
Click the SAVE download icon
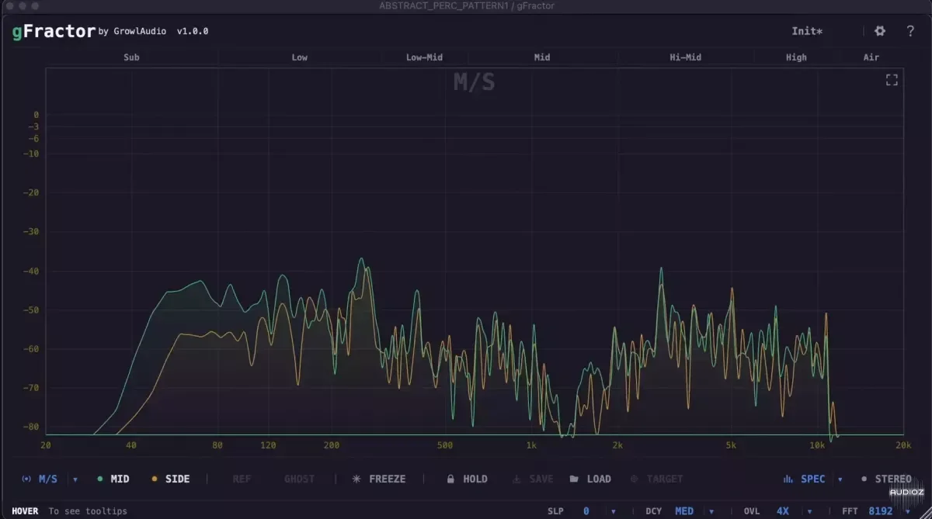tap(517, 479)
